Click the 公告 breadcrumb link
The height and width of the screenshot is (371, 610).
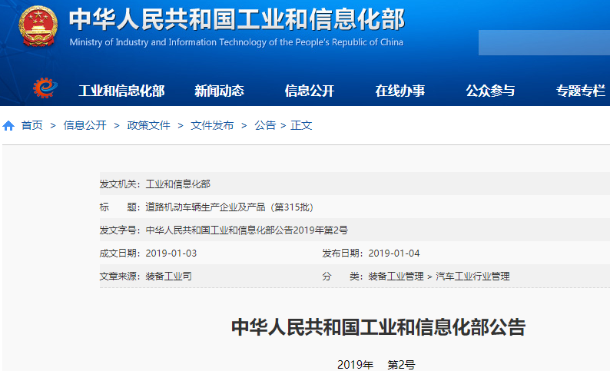pyautogui.click(x=265, y=125)
